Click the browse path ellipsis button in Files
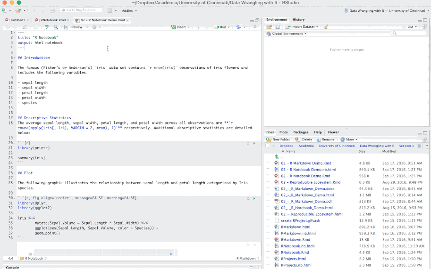This screenshot has width=431, height=269. 426,146
